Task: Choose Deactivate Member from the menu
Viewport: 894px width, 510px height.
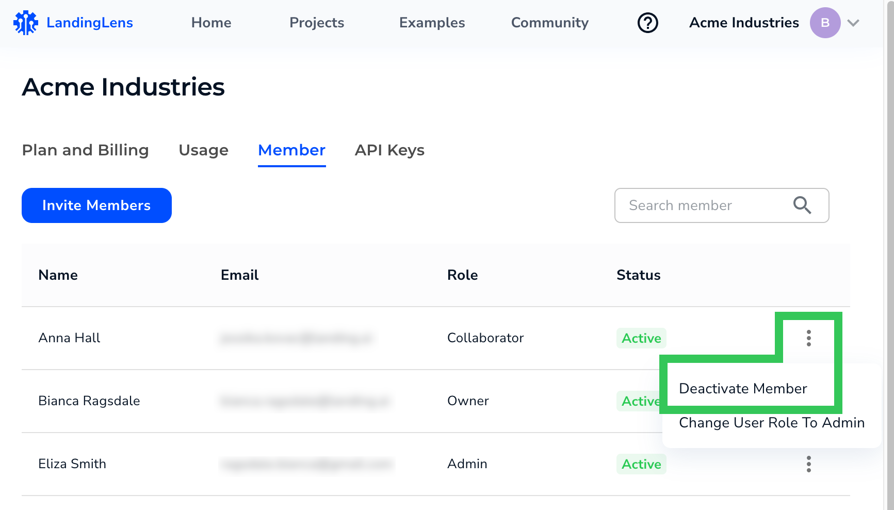Action: pyautogui.click(x=743, y=389)
